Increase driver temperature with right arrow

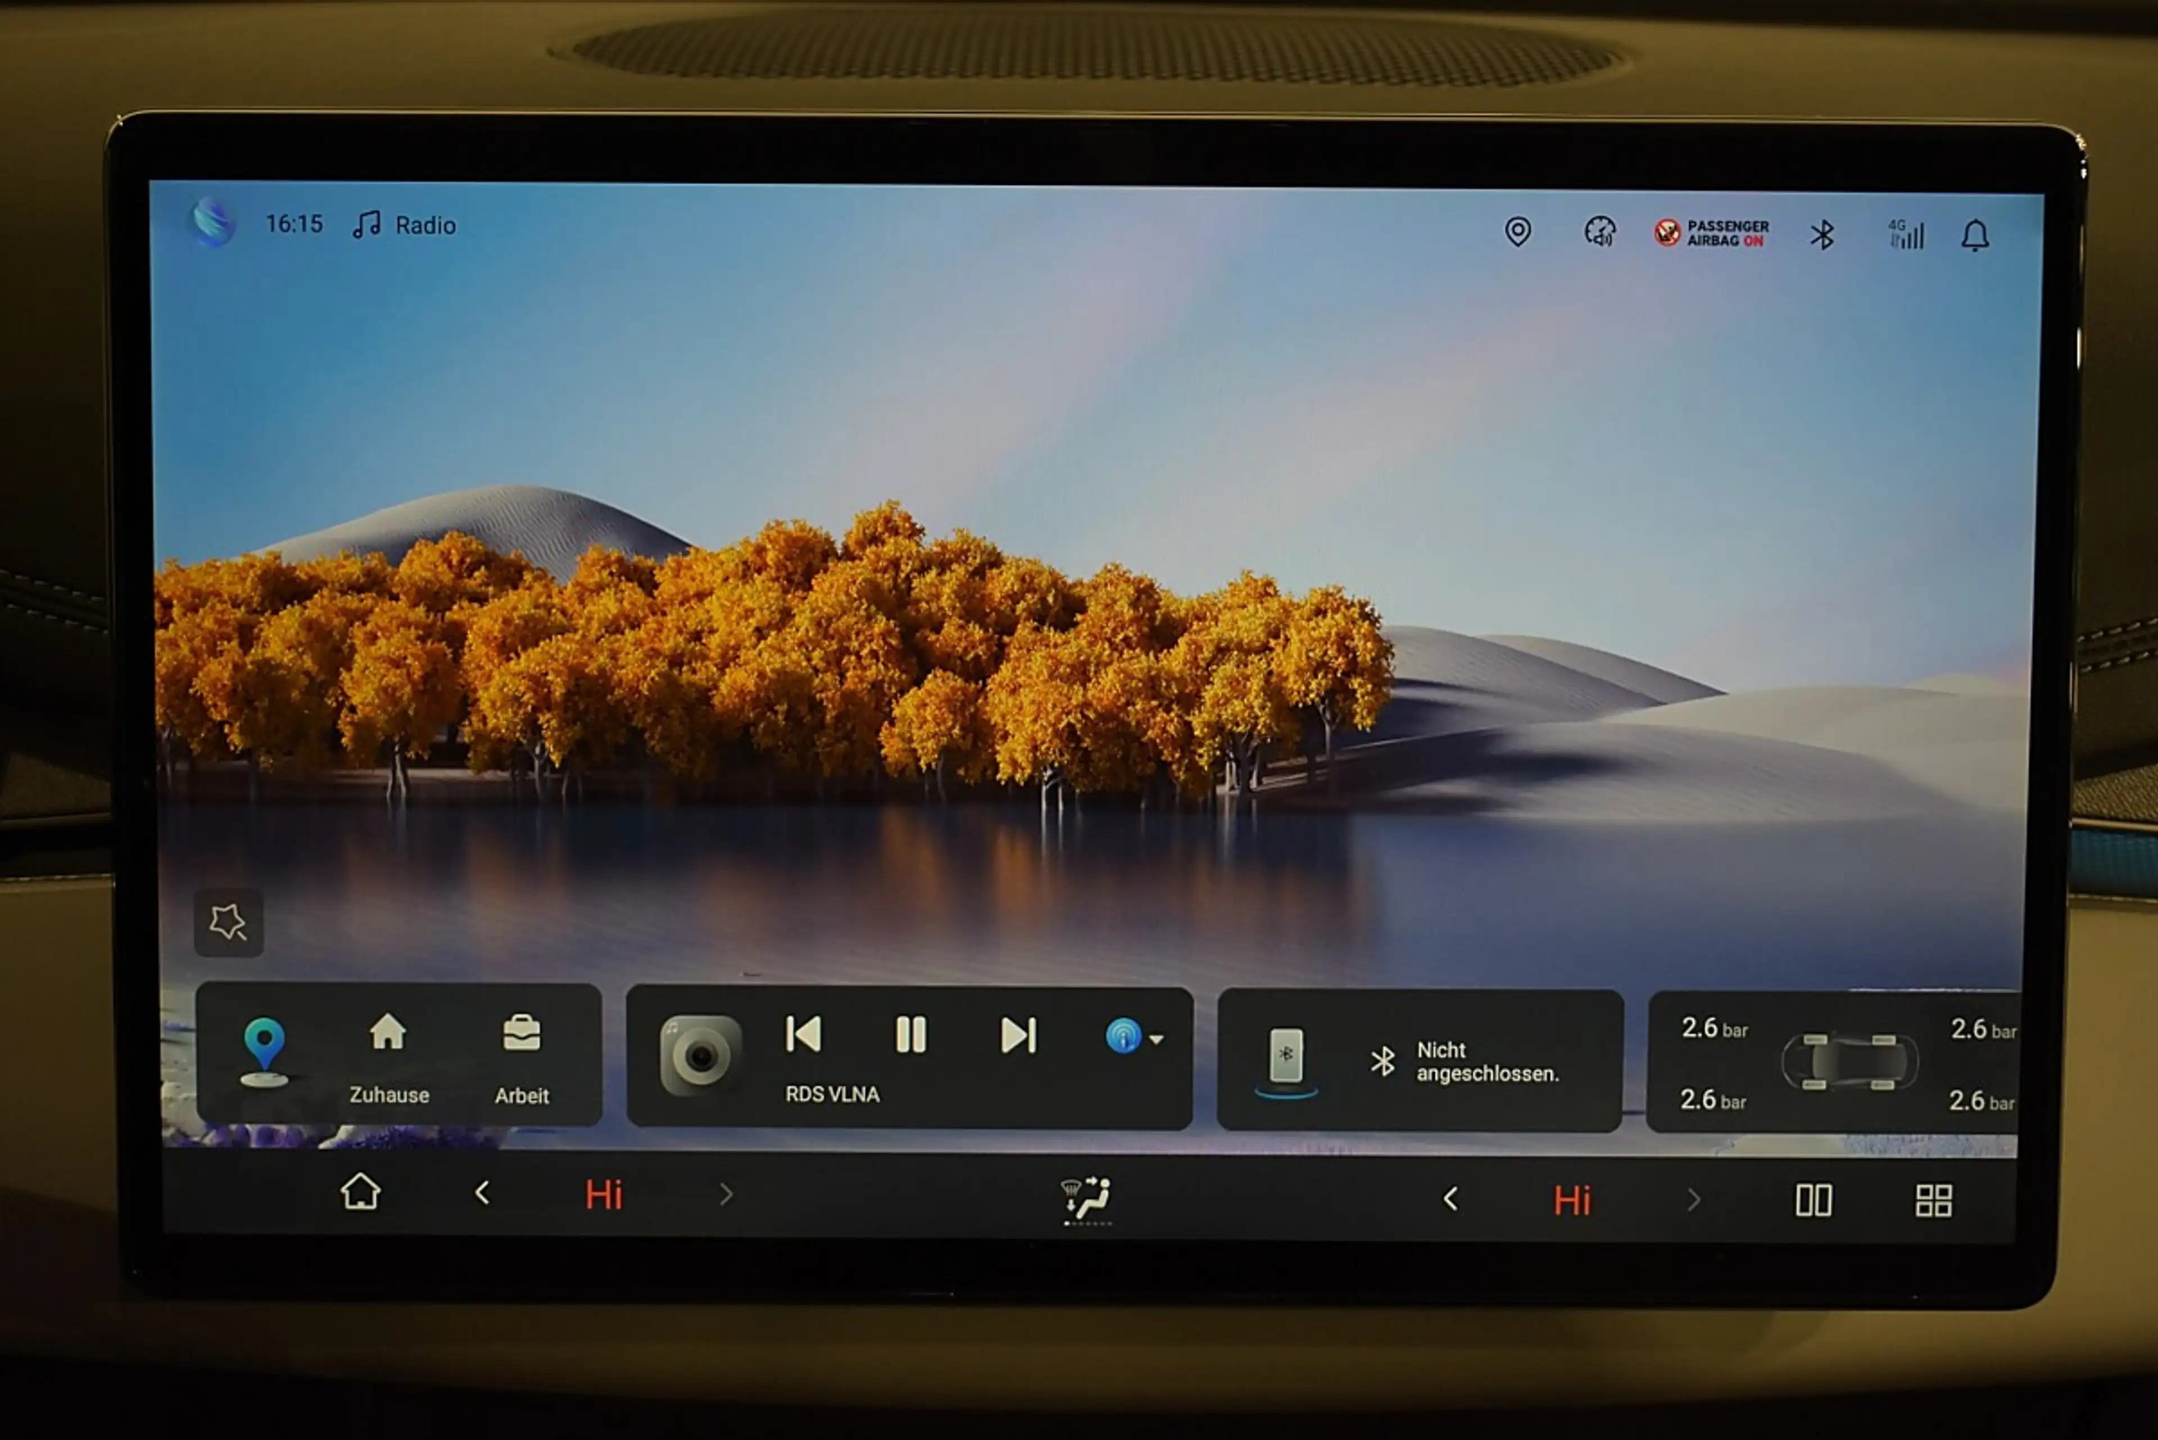[x=727, y=1195]
